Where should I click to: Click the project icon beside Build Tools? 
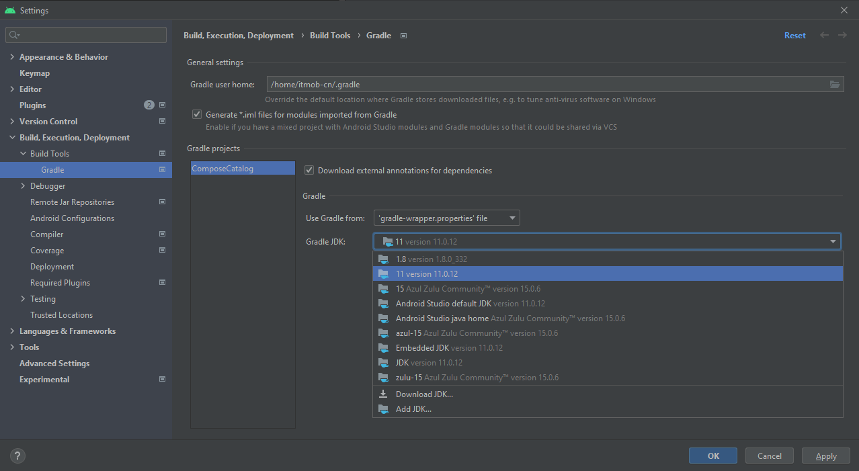coord(162,154)
